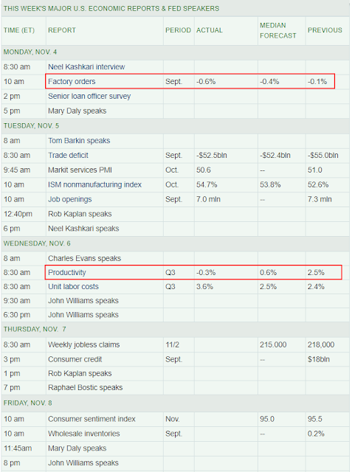352x472 pixels.
Task: Click Neel Kashkari speaks entry
Action: [x=83, y=229]
